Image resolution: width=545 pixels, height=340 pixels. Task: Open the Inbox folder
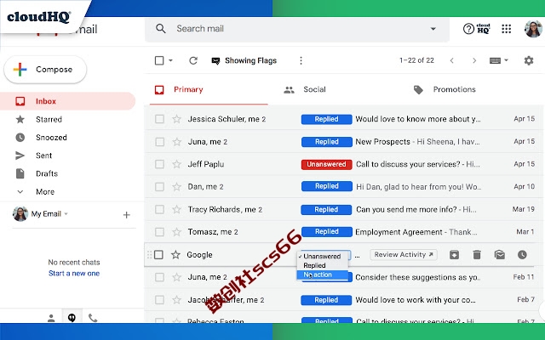coord(67,101)
